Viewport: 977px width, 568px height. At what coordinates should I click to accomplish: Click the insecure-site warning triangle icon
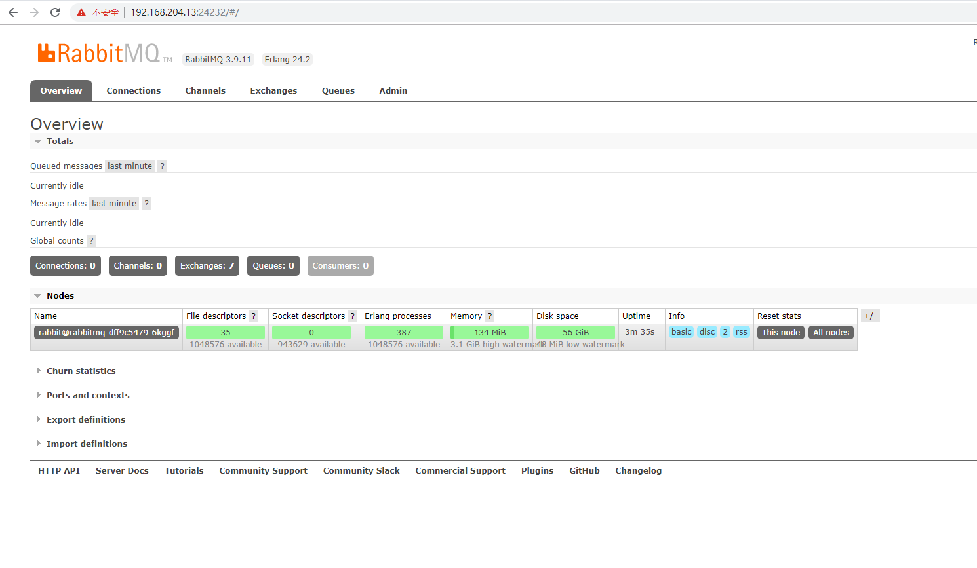[81, 12]
